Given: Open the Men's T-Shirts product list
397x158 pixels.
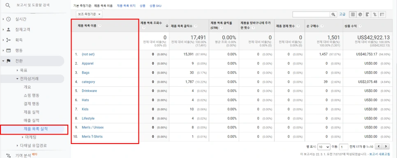Looking at the screenshot, I should 92,137.
